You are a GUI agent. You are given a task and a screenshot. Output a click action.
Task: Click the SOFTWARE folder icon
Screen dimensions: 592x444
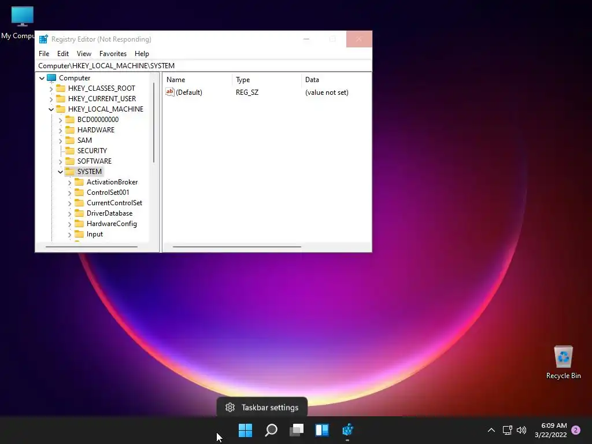70,161
